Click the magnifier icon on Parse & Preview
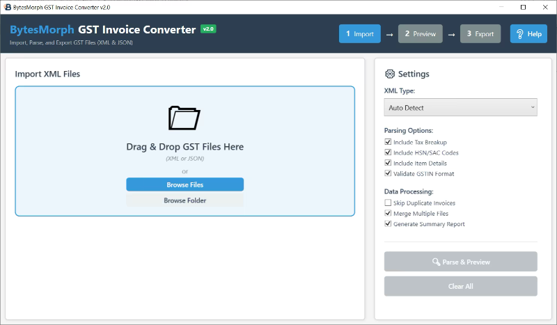This screenshot has height=325, width=557. click(436, 262)
